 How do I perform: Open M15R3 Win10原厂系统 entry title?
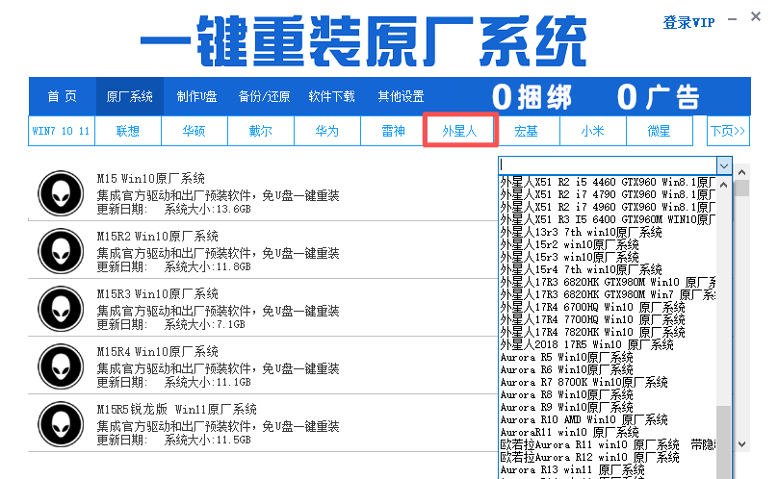tap(157, 294)
